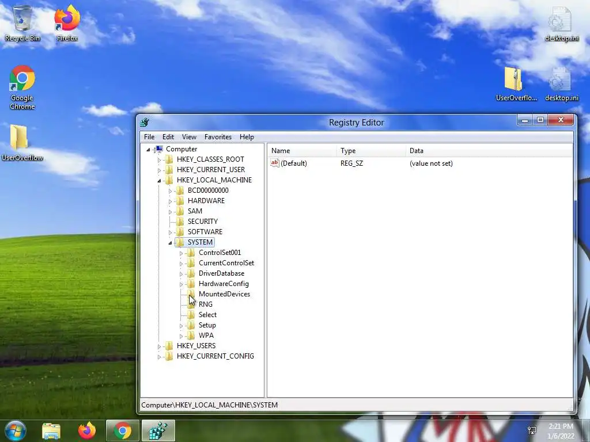
Task: Select the DriverDatabase key
Action: 221,273
